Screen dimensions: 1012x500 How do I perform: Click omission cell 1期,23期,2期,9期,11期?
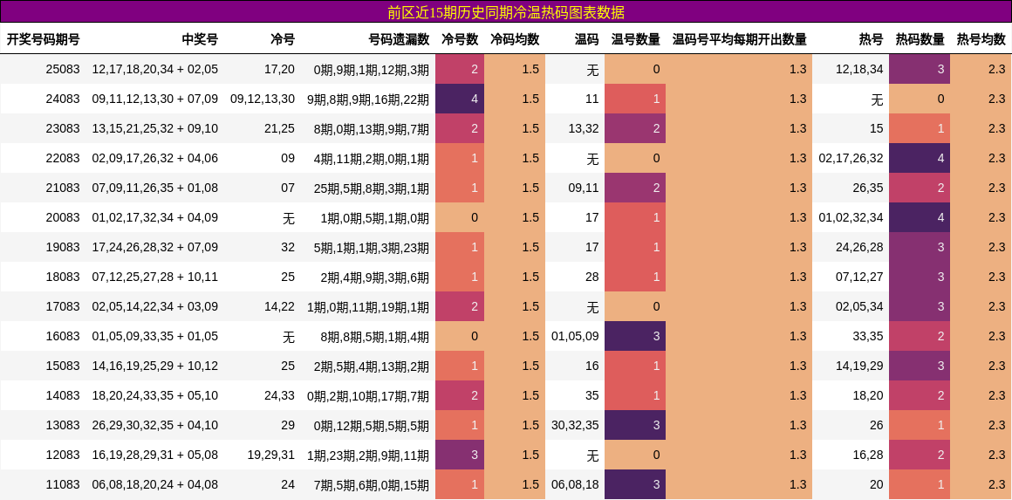[x=368, y=455]
